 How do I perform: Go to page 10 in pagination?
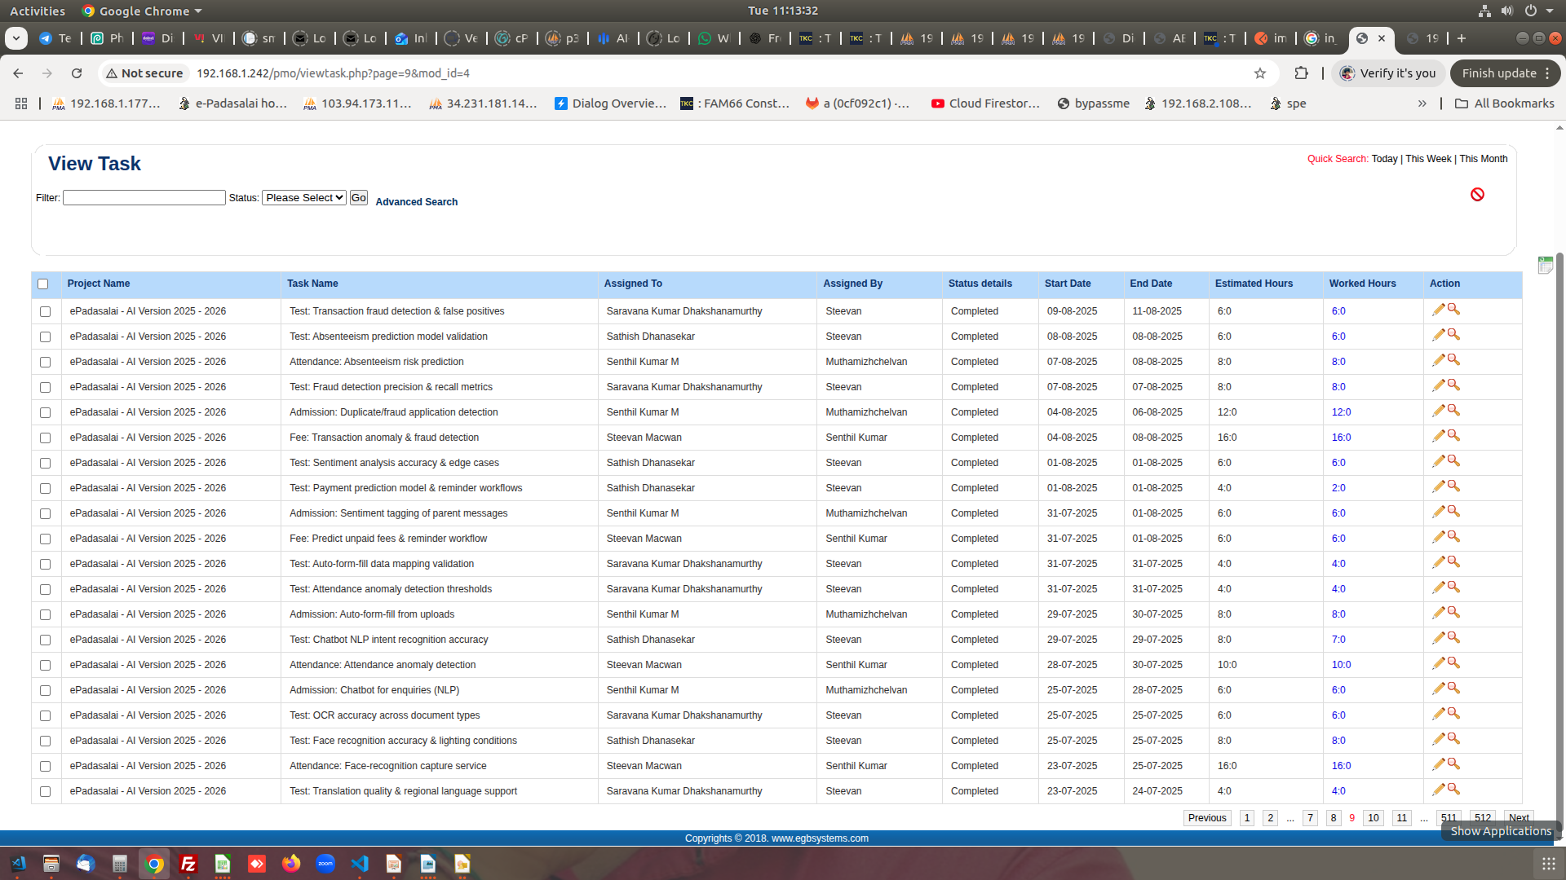pyautogui.click(x=1374, y=818)
